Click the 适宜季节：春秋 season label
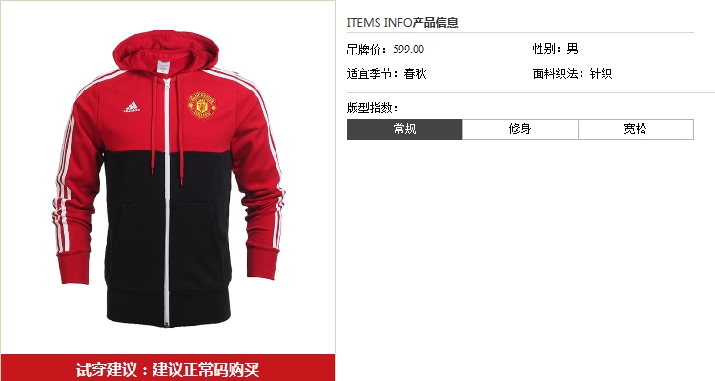This screenshot has height=381, width=715. click(x=387, y=73)
